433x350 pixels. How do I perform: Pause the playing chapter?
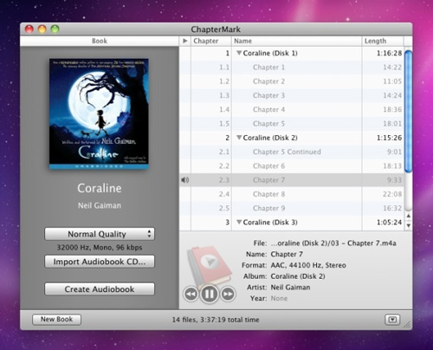[209, 294]
